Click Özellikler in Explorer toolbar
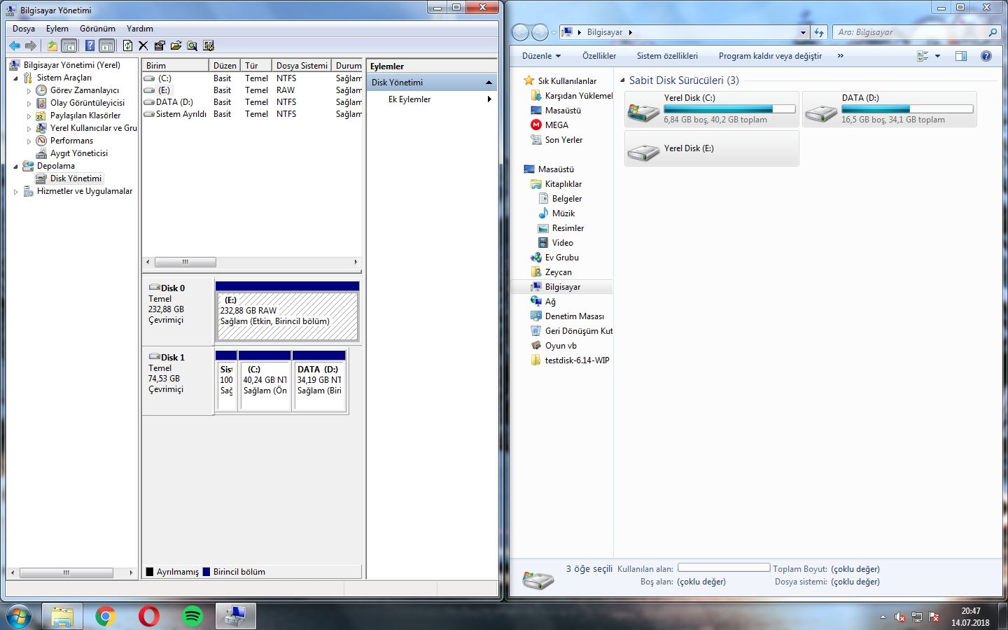 [599, 56]
